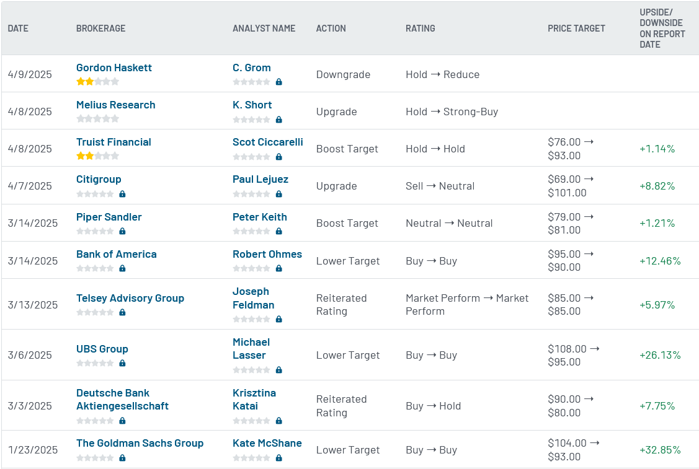Image resolution: width=699 pixels, height=469 pixels.
Task: View analyst Peter Keith's profile
Action: click(x=259, y=217)
